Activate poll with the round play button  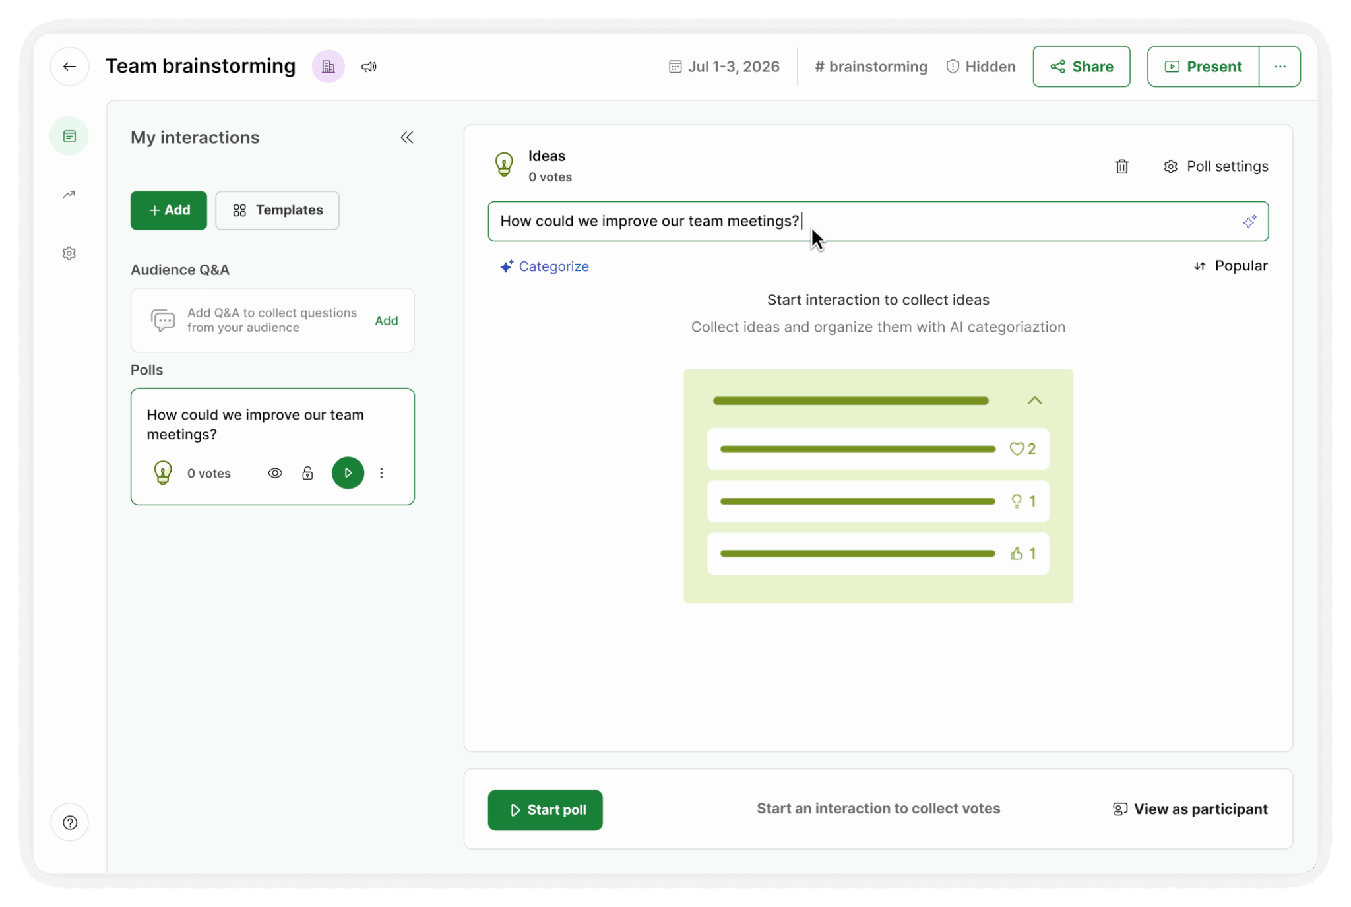348,473
